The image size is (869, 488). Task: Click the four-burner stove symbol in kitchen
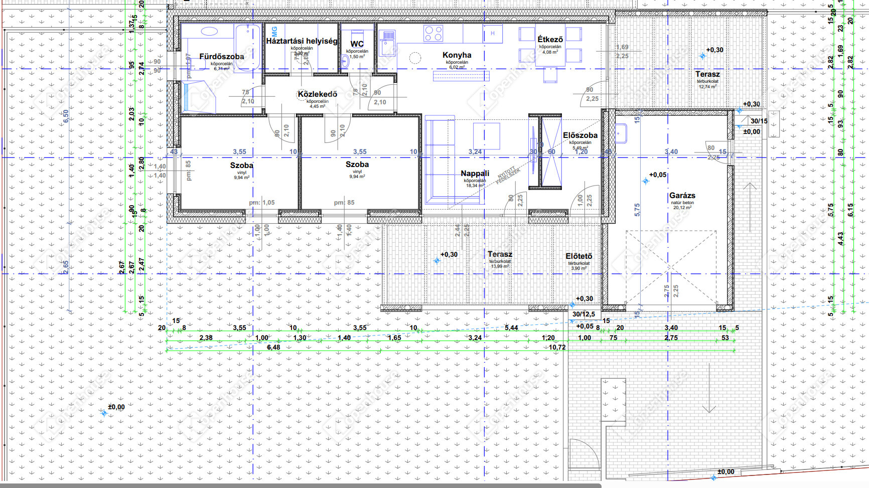(433, 34)
